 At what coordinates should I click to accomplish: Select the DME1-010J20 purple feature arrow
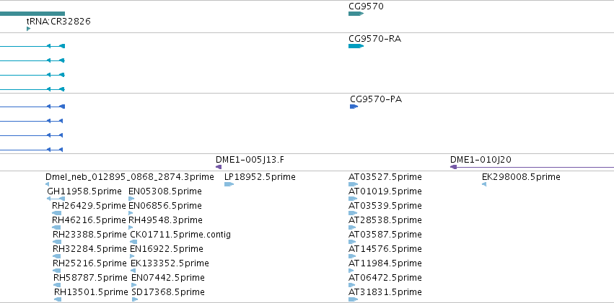[532, 167]
